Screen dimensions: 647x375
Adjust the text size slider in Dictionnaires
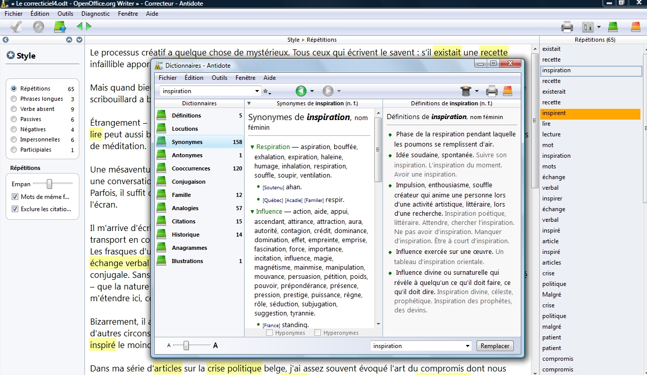click(x=186, y=345)
